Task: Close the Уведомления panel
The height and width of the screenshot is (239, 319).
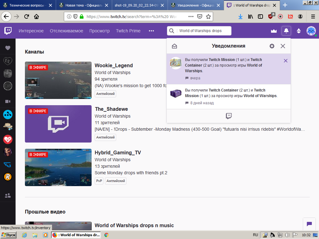Action: coord(283,46)
